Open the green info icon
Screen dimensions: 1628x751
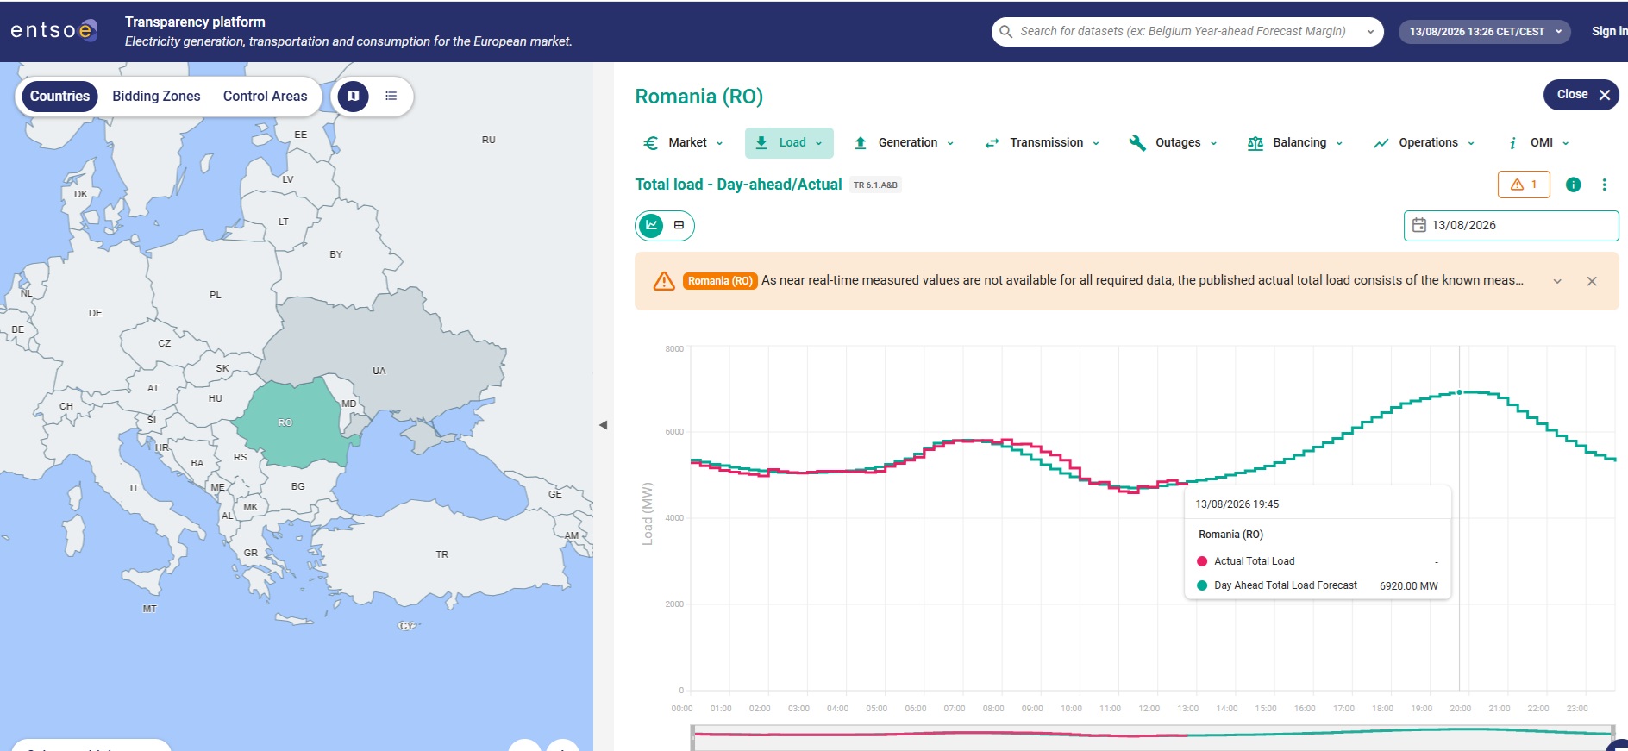tap(1573, 185)
